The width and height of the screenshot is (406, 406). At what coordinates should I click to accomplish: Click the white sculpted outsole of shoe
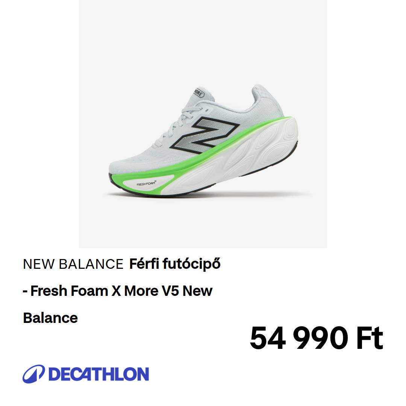tap(246, 158)
